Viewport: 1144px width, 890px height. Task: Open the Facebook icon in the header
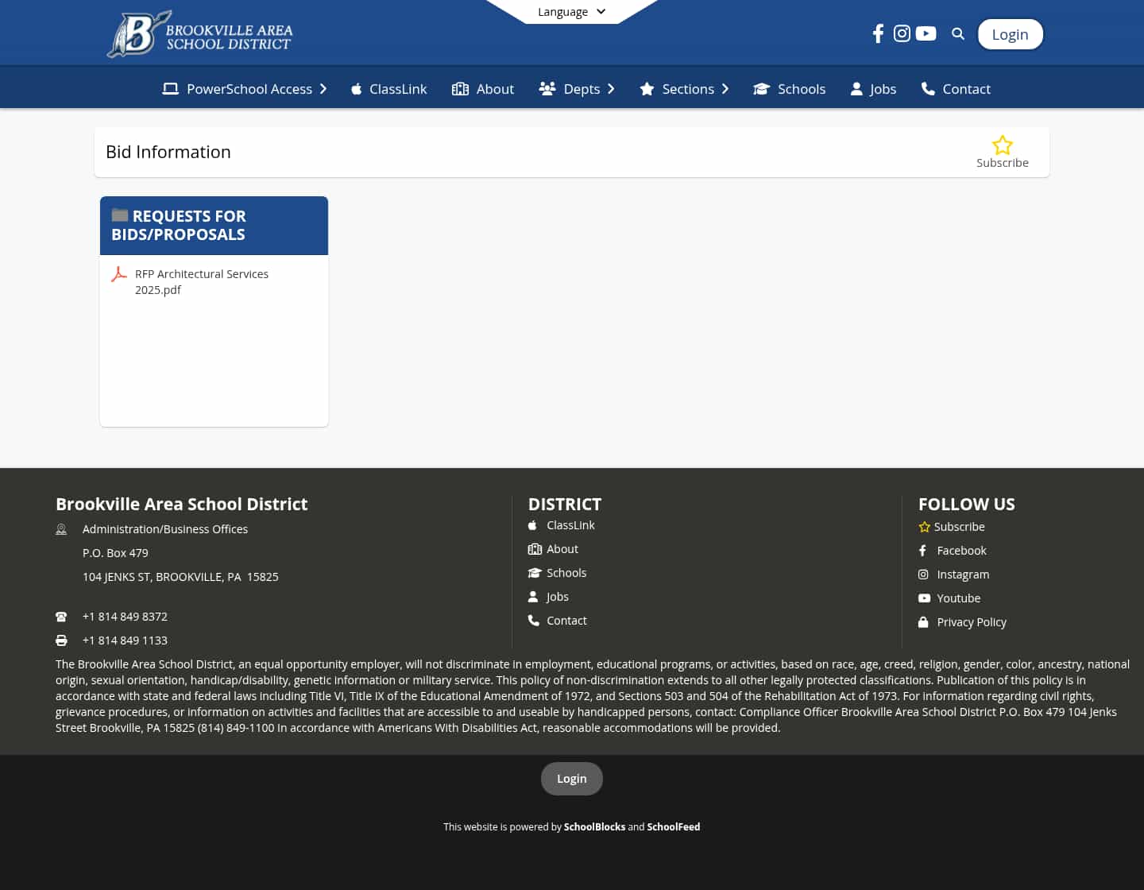(878, 33)
